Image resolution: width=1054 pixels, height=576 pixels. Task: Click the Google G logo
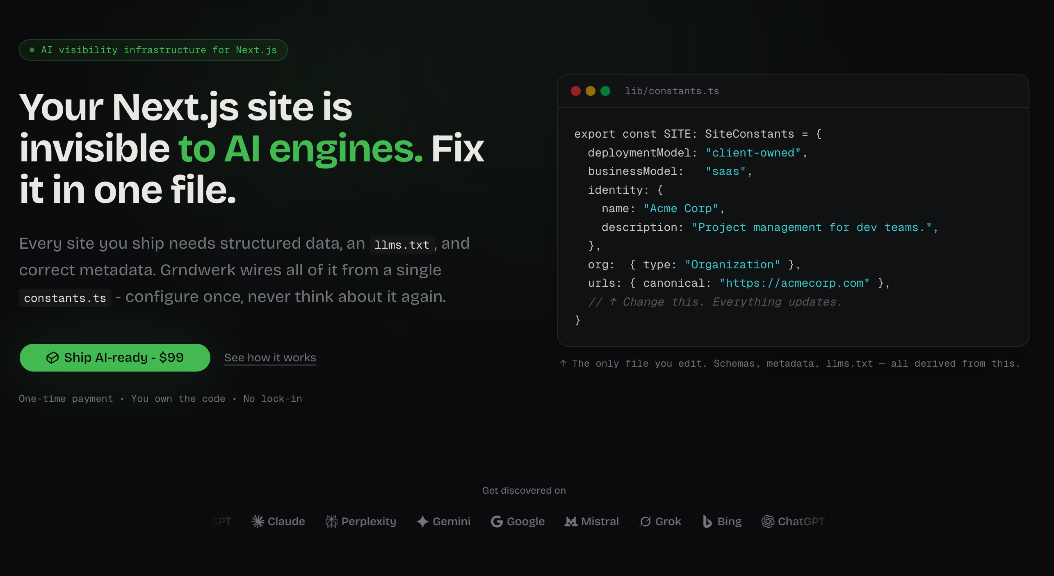497,521
